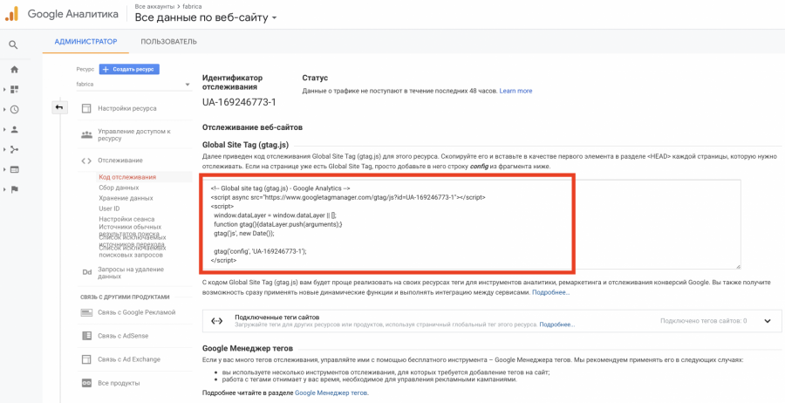Open the 'Все данные по веб-сайту' view selector
The height and width of the screenshot is (403, 785).
coord(206,17)
